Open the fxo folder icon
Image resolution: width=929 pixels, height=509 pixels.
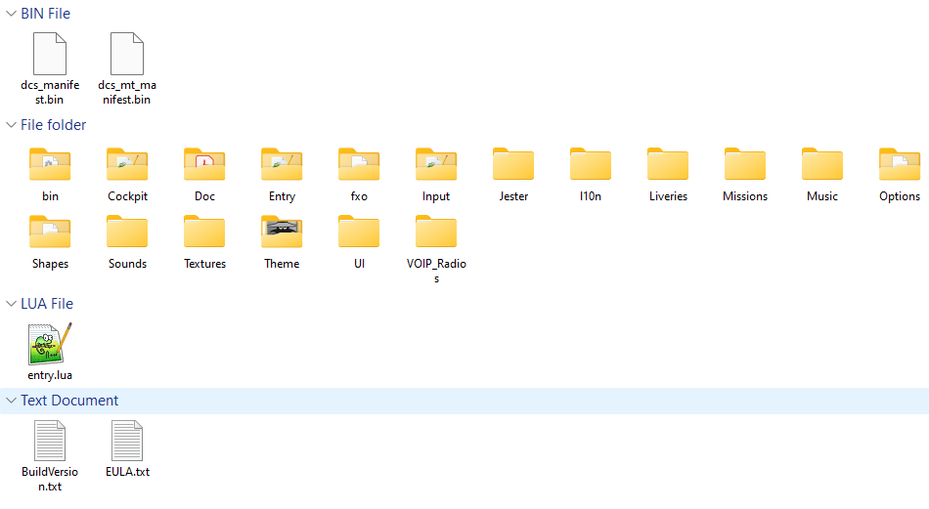[359, 164]
